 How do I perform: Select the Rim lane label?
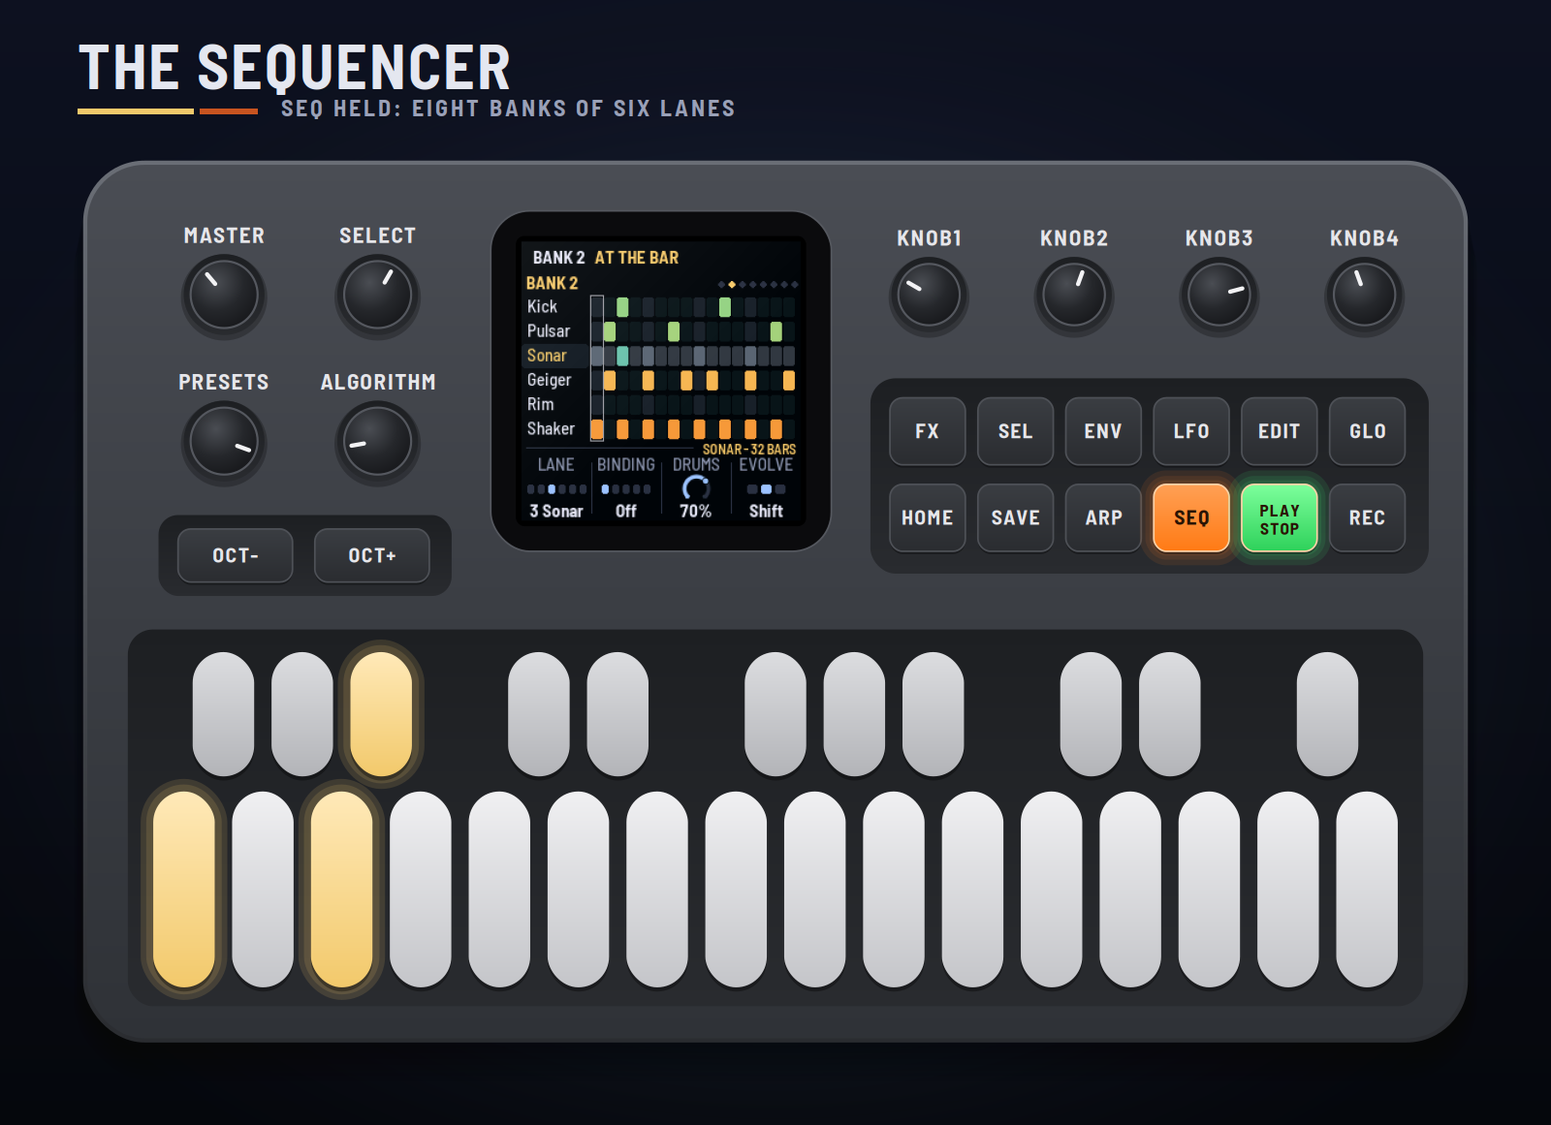(540, 404)
